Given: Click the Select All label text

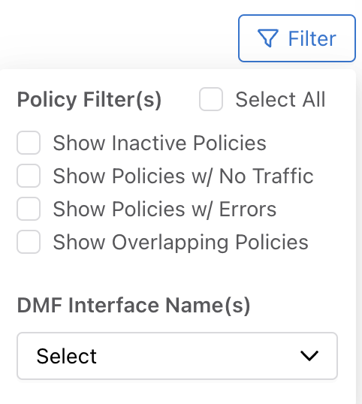Looking at the screenshot, I should 280,99.
